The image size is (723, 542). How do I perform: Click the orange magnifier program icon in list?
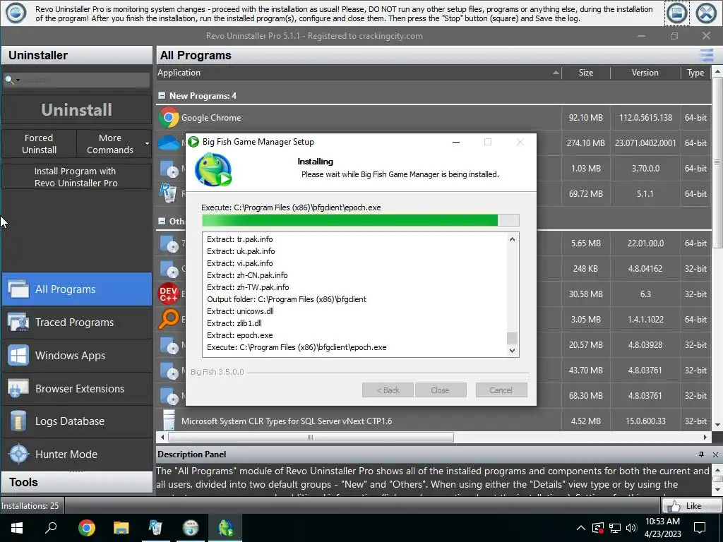[169, 319]
